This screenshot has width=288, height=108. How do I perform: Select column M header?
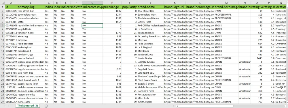[x=226, y=3]
